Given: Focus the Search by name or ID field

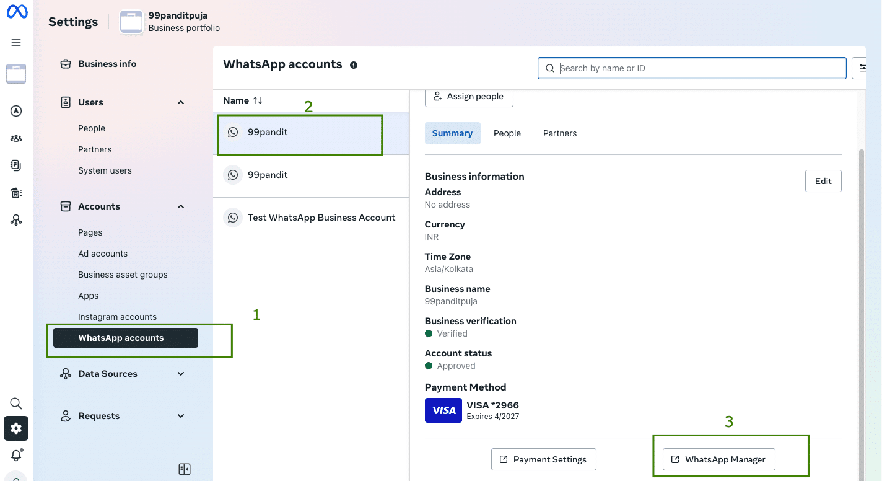Looking at the screenshot, I should pyautogui.click(x=692, y=68).
